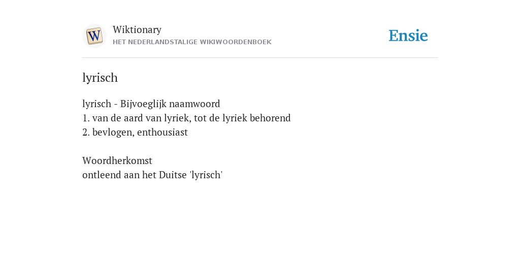The width and height of the screenshot is (520, 260).
Task: Click the lyrisch heading
Action: point(100,78)
